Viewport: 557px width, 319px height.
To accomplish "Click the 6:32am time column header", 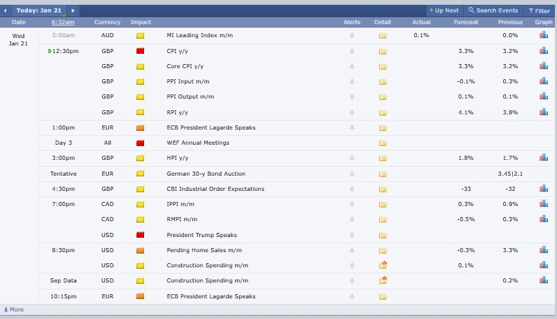I will 63,23.
